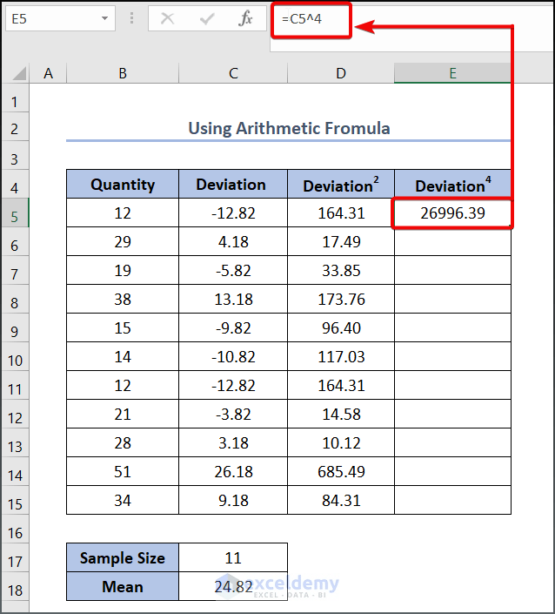Click the 'Mean' label cell

tap(123, 587)
